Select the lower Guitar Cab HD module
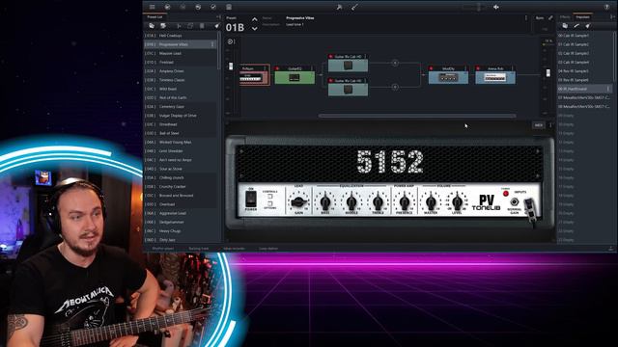The height and width of the screenshot is (347, 618). [x=348, y=87]
